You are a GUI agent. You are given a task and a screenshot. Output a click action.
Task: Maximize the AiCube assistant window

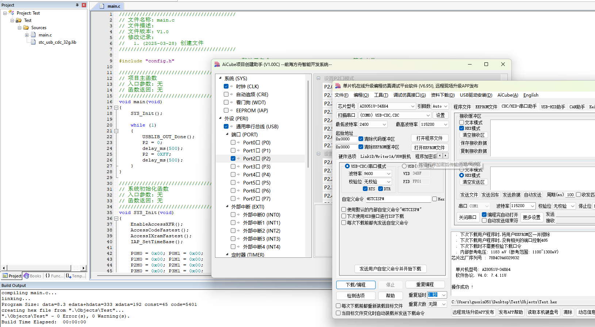tap(486, 64)
